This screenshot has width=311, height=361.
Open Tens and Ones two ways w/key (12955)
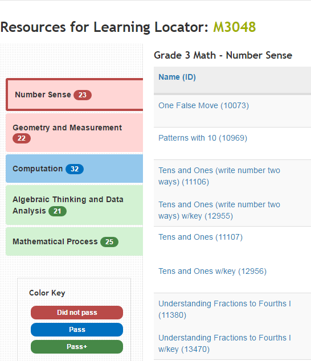219,210
